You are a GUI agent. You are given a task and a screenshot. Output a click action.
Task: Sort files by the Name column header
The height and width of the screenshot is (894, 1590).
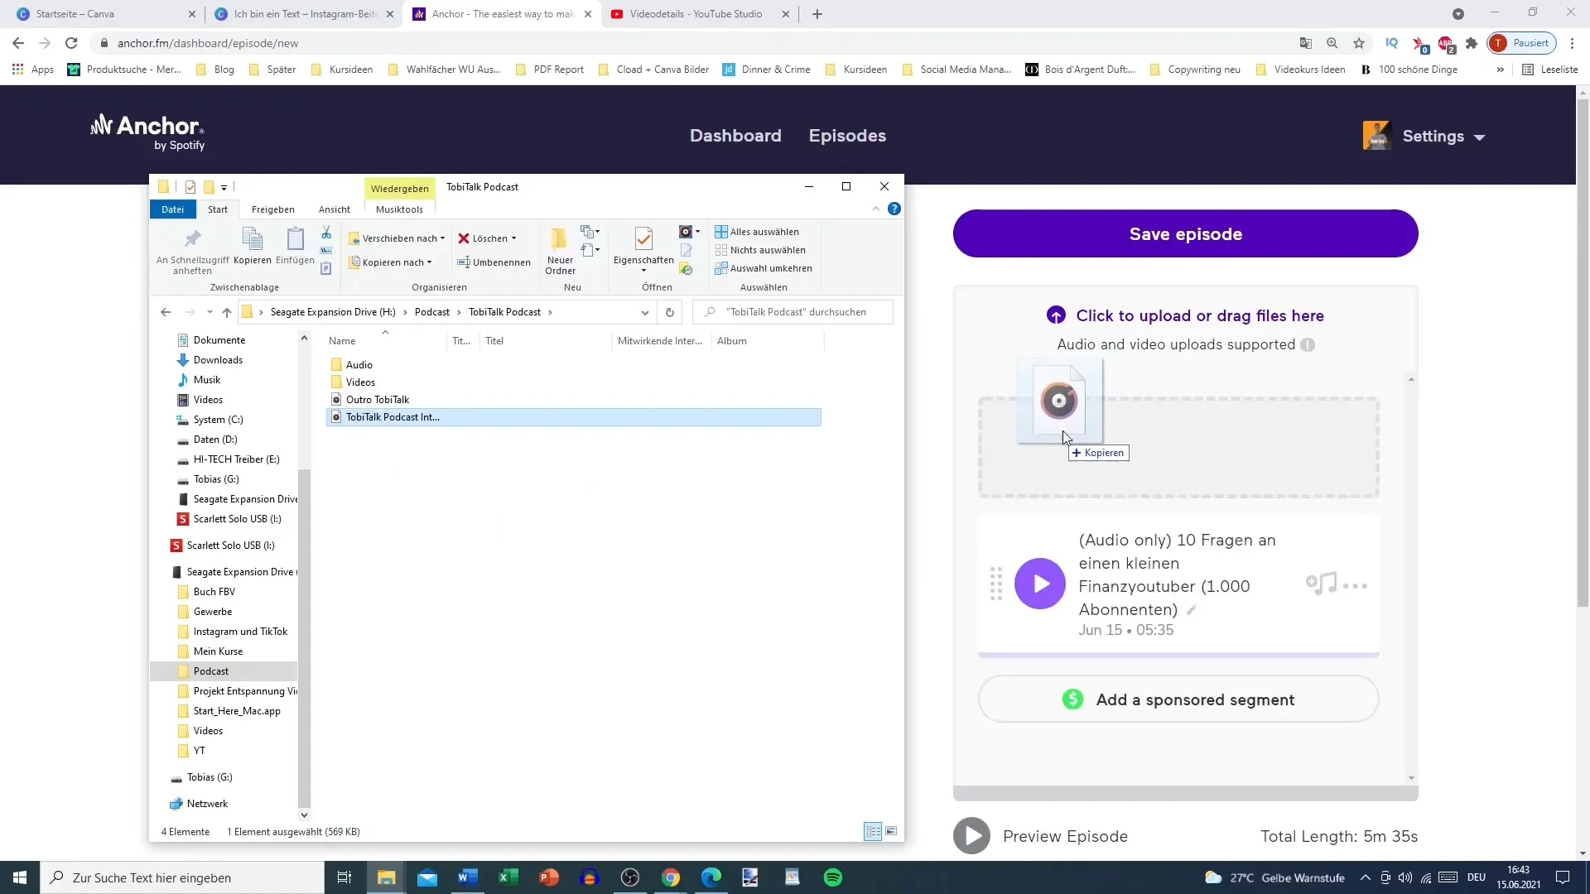[342, 341]
